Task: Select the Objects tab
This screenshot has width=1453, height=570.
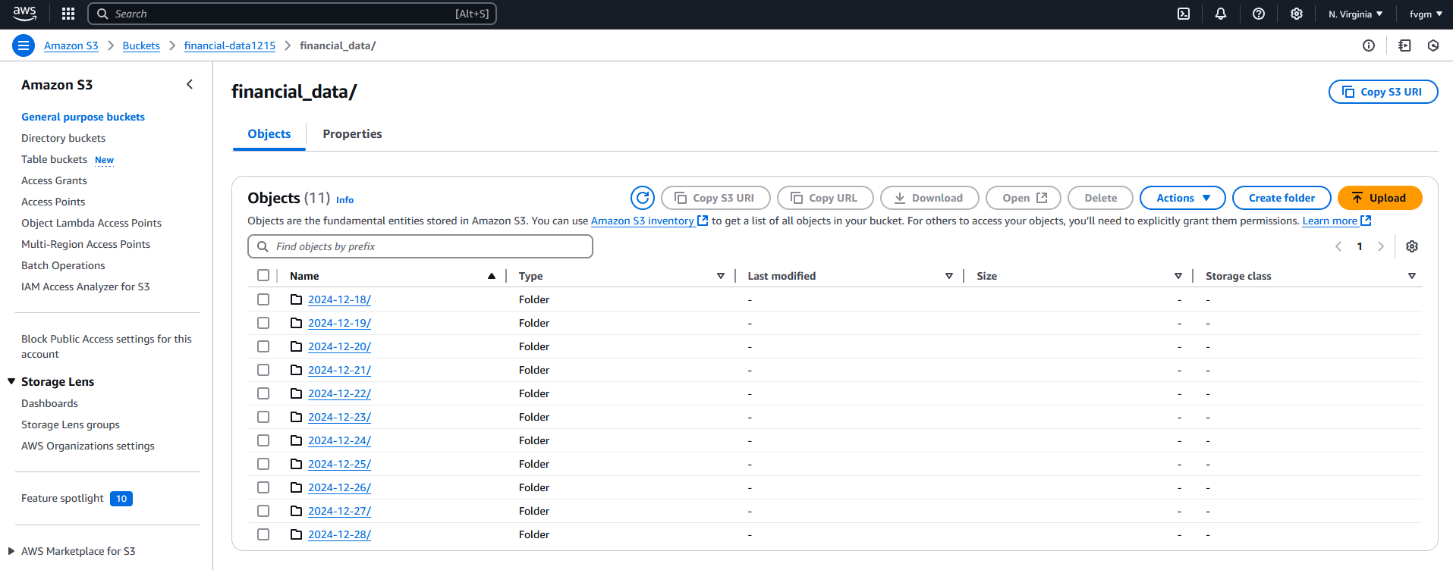Action: (269, 134)
